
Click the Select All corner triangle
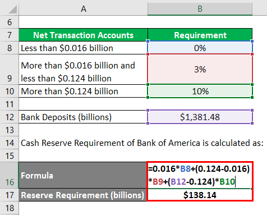coord(13,10)
